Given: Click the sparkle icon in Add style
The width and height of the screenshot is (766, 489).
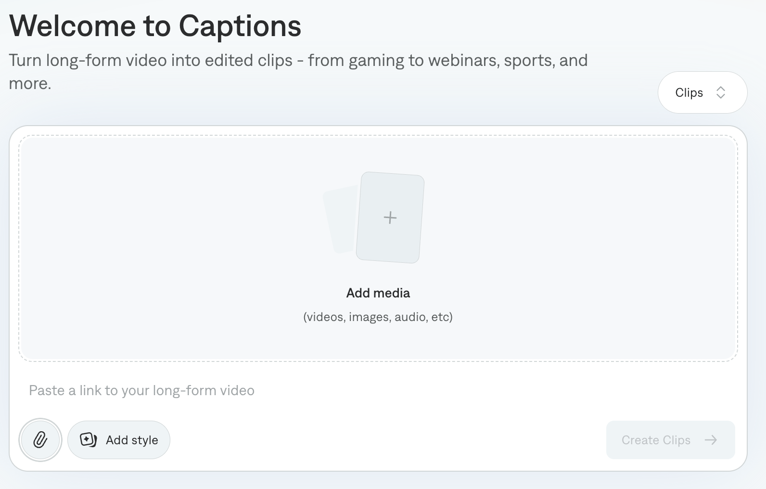Looking at the screenshot, I should click(x=88, y=440).
